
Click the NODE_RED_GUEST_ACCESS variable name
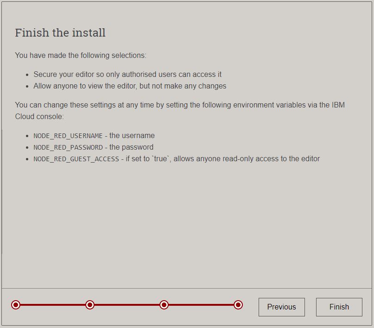76,159
